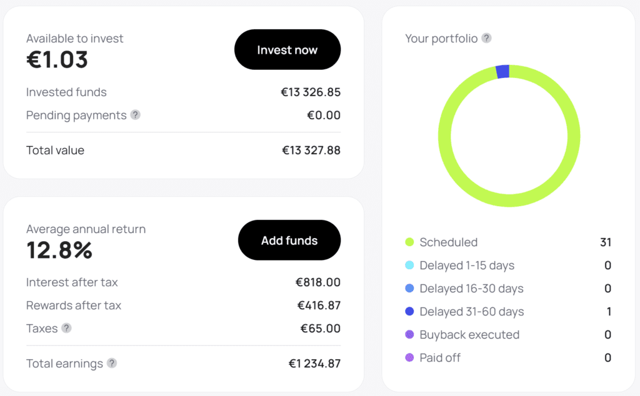Select the Delayed 31-60 days label
Viewport: 640px width, 396px height.
[472, 312]
